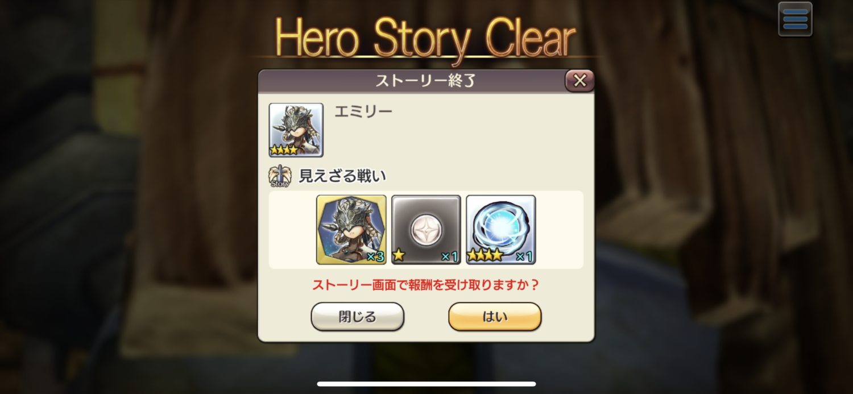The image size is (853, 394).
Task: Confirm with the はい button
Action: [495, 317]
